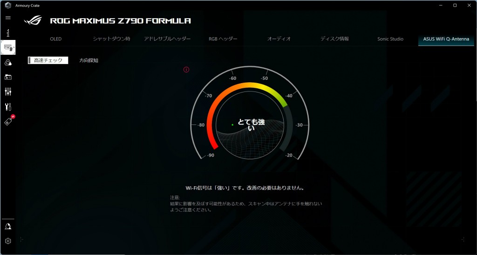Maximize the Armoury Crate window
The image size is (477, 255).
point(455,5)
